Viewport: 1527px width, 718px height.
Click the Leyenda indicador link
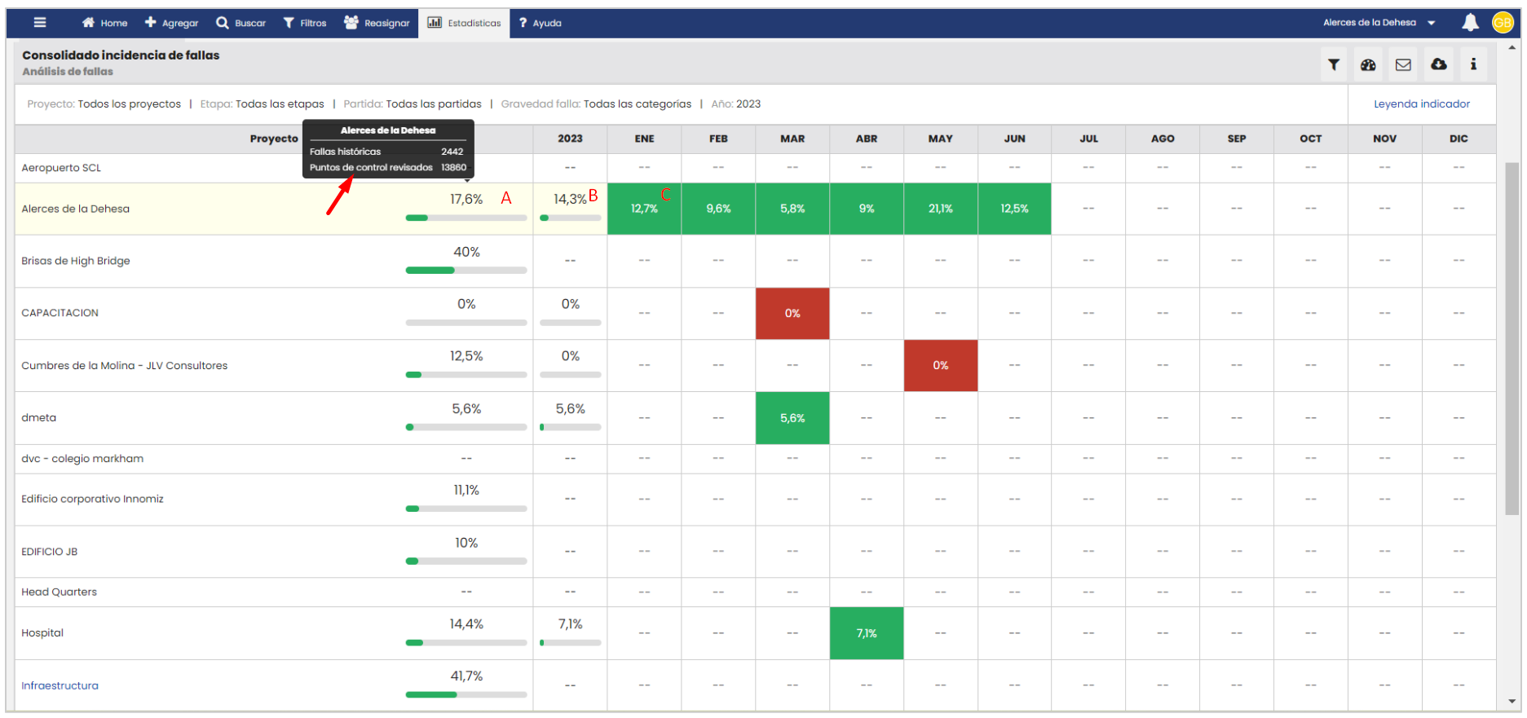[1421, 104]
